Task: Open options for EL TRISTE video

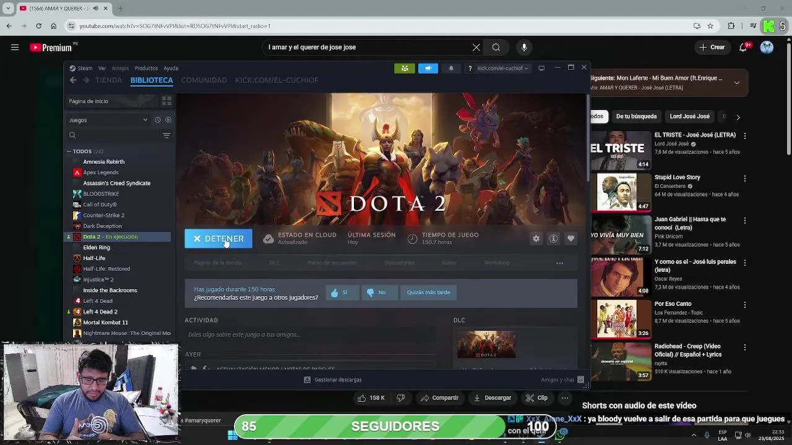Action: [x=745, y=135]
